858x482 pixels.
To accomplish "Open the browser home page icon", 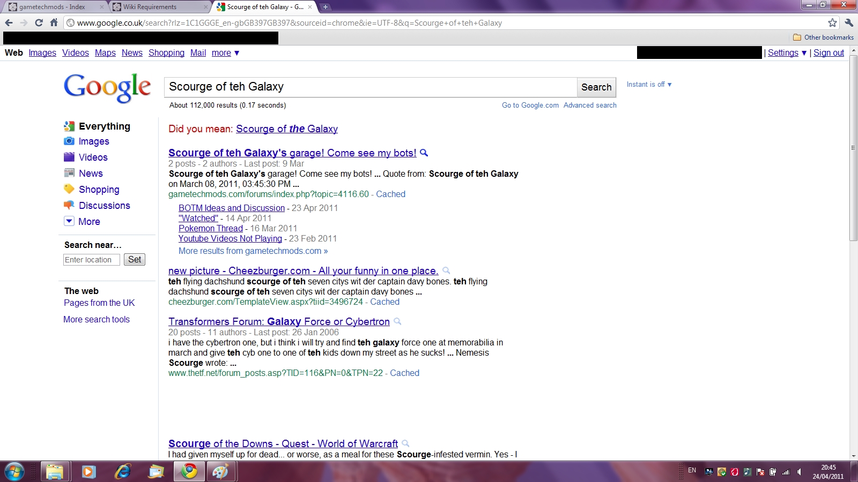I will point(54,22).
